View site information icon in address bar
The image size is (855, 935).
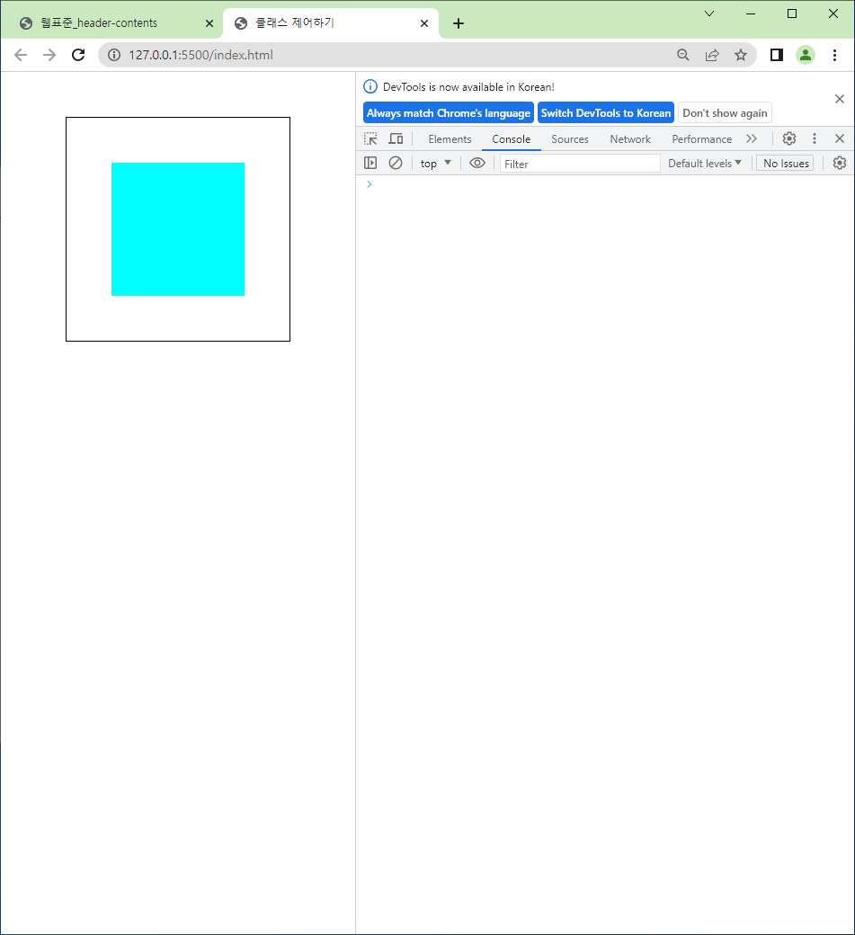114,55
